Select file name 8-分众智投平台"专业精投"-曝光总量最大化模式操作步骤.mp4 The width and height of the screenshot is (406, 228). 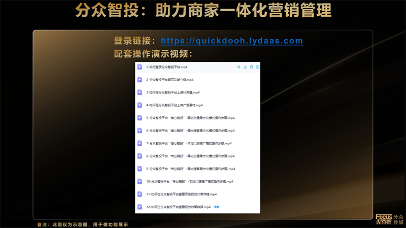pyautogui.click(x=190, y=156)
